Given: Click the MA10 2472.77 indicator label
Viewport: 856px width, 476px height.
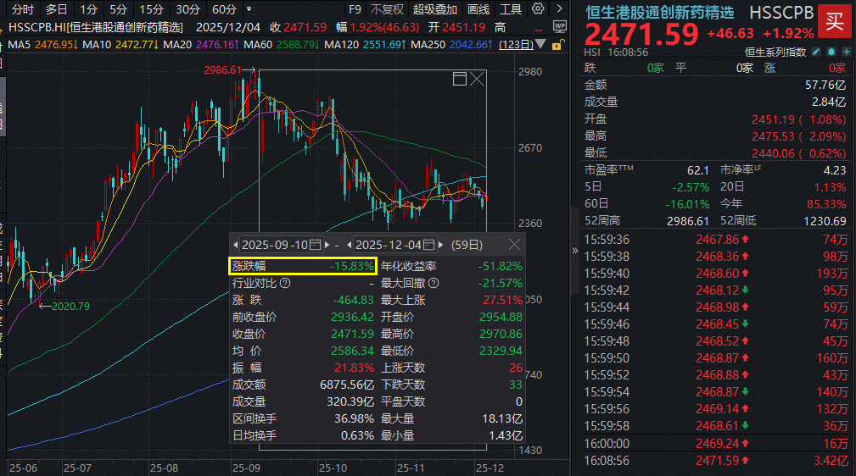Looking at the screenshot, I should (x=120, y=44).
